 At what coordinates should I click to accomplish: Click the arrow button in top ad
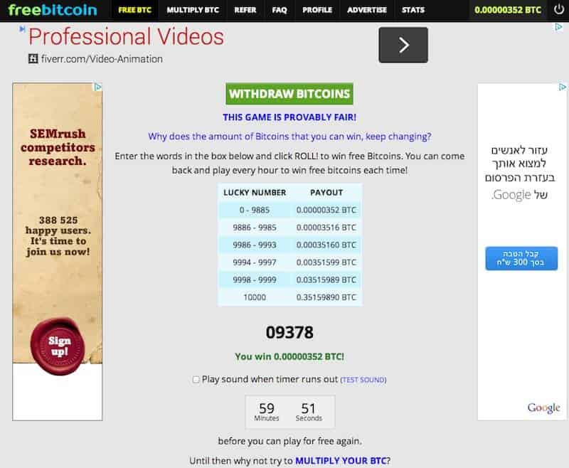click(x=403, y=45)
